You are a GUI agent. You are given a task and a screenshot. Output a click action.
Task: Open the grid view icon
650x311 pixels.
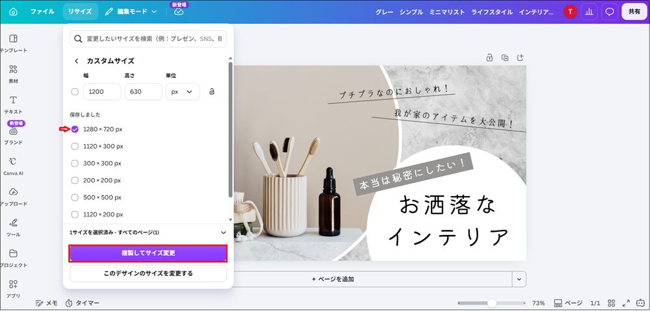[611, 303]
